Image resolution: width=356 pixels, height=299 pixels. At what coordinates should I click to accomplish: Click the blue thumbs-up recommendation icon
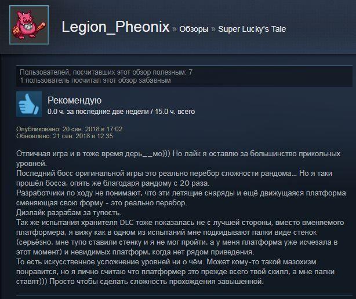click(x=29, y=104)
